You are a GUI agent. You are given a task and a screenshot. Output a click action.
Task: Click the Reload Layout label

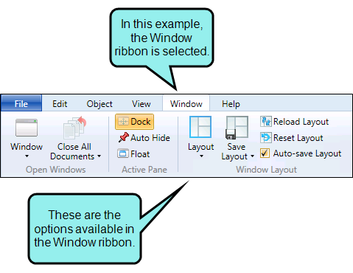[301, 122]
